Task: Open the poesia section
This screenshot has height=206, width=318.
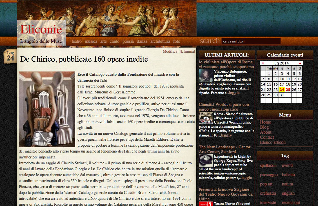Action: (128, 41)
